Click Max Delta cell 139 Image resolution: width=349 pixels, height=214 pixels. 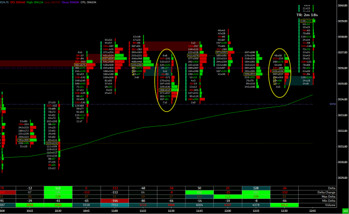256,197
